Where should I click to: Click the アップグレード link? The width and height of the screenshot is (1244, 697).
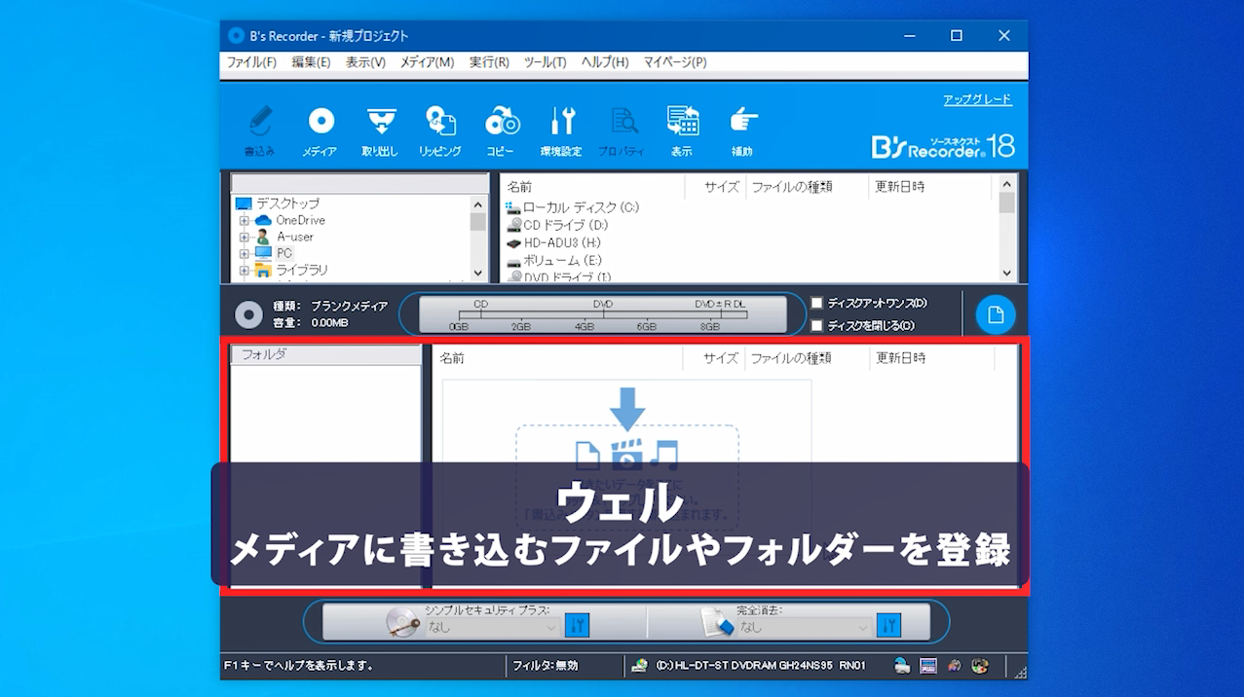pos(977,99)
